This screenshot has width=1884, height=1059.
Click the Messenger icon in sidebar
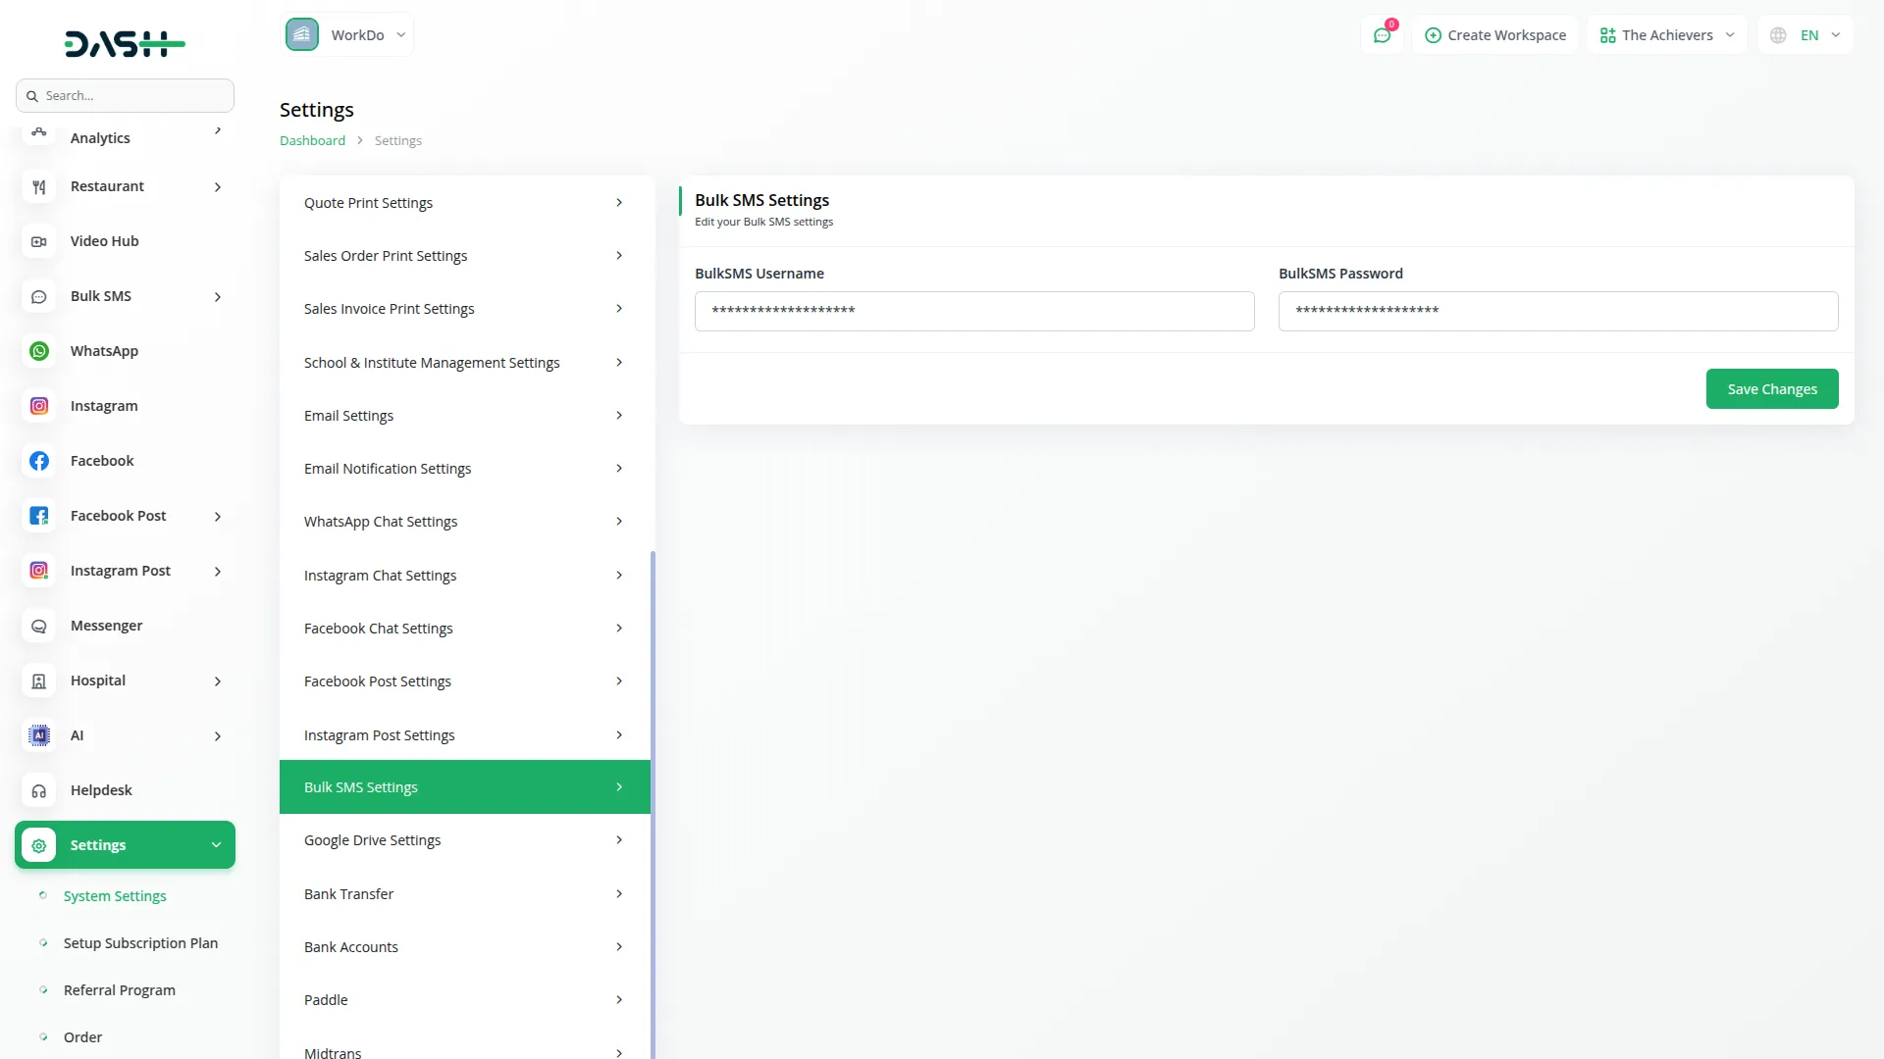(39, 626)
